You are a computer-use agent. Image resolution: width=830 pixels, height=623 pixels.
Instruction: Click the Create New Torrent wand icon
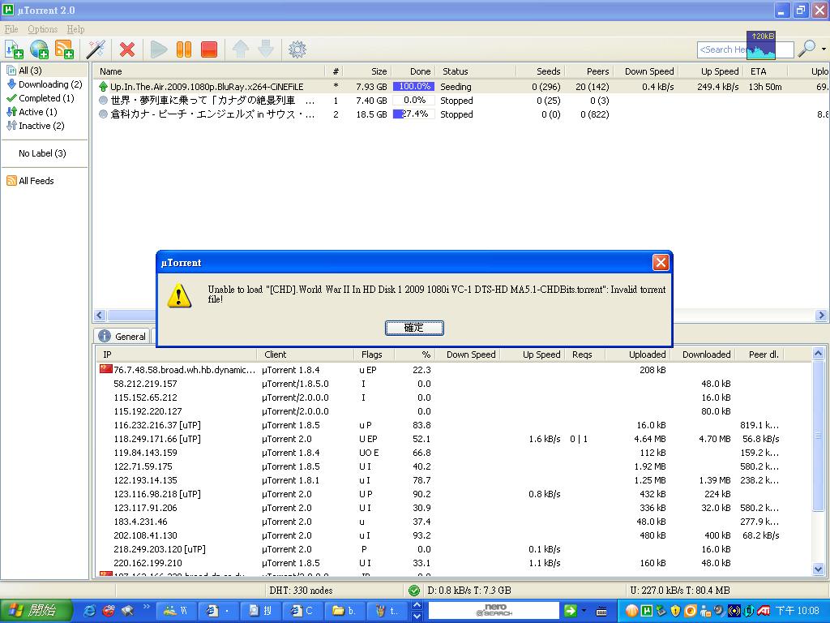pos(96,49)
